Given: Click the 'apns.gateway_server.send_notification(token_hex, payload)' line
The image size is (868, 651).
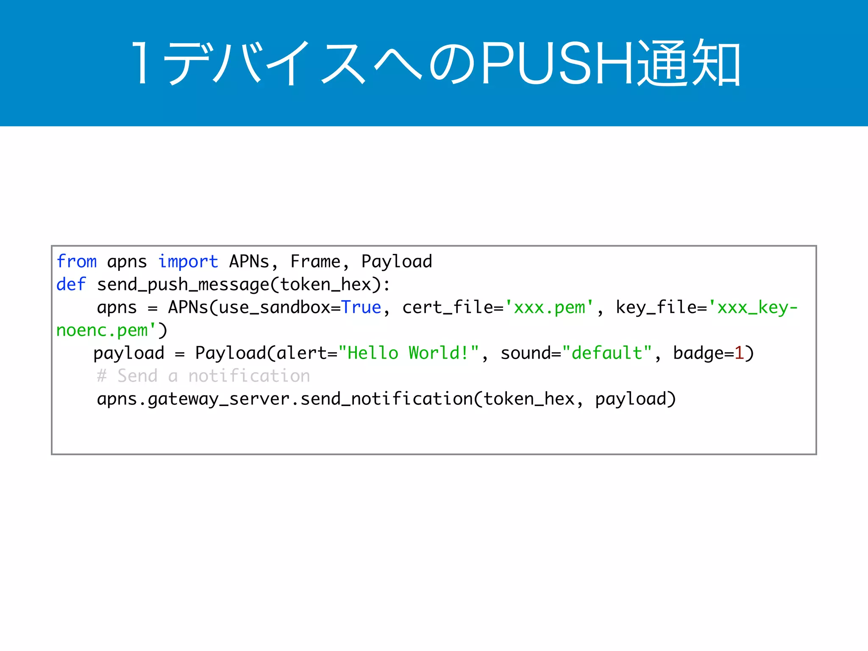Looking at the screenshot, I should [x=387, y=399].
